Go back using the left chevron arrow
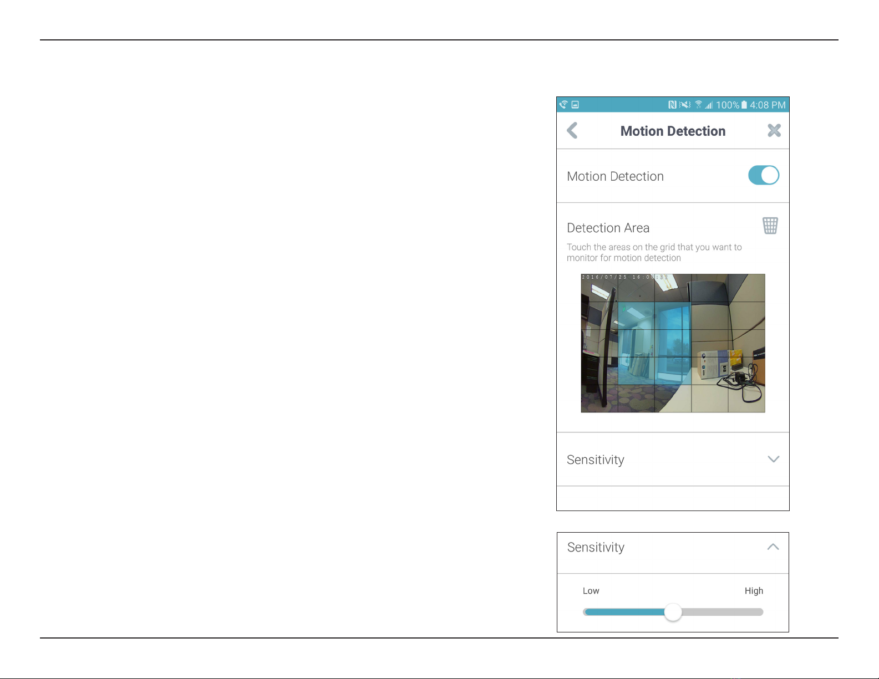Screen dimensions: 879x679 [x=572, y=131]
